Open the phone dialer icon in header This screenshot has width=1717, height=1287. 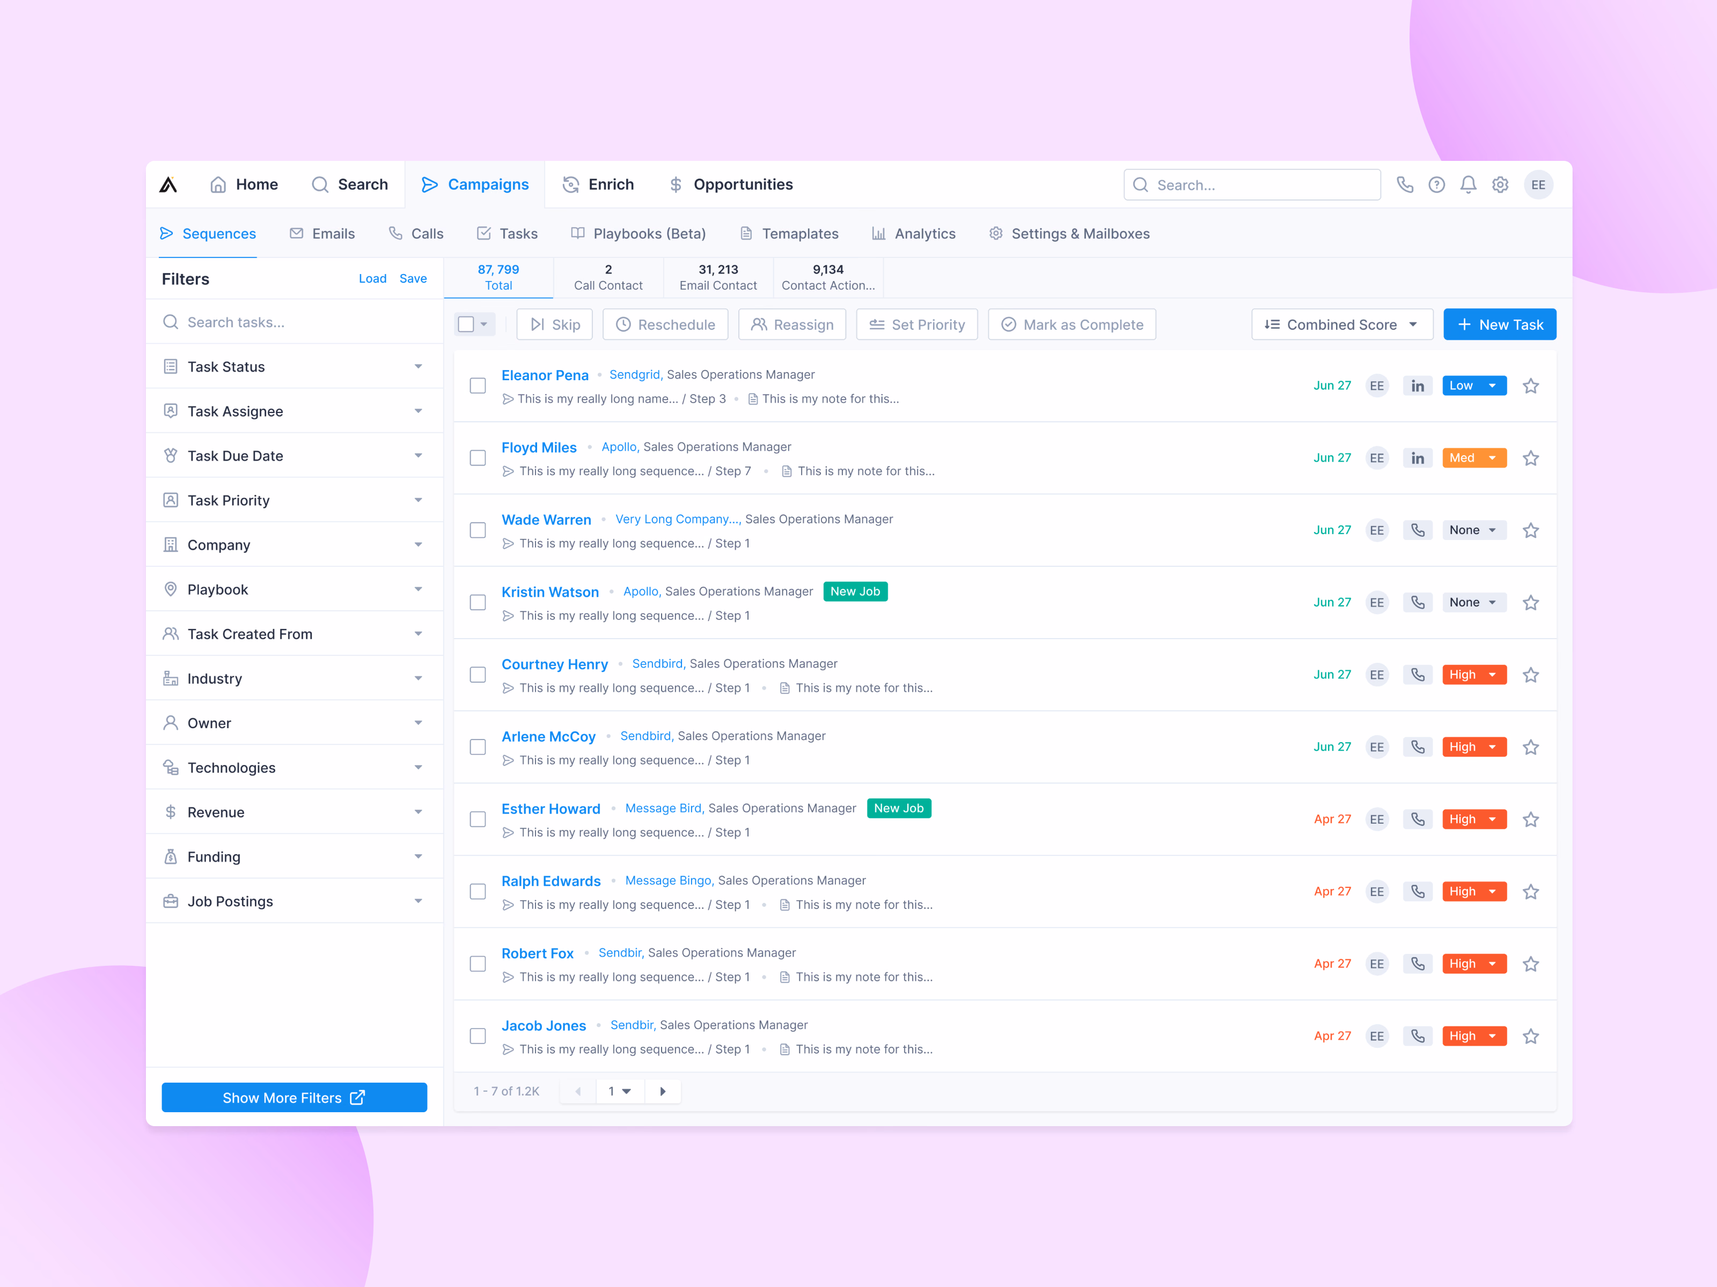tap(1404, 184)
